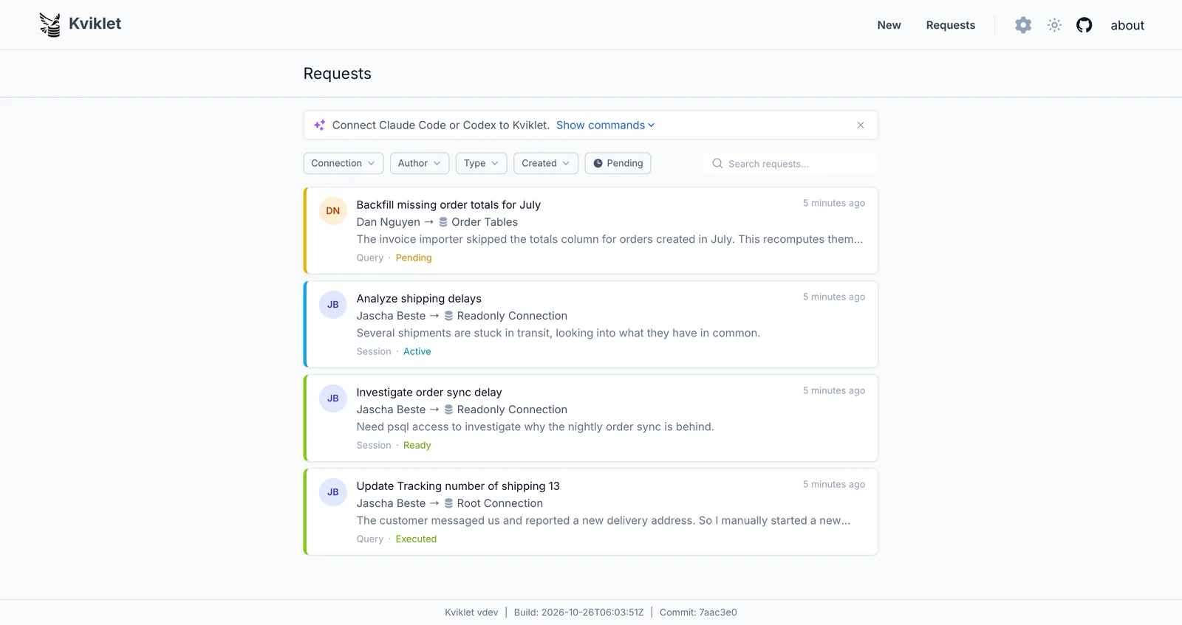Toggle the light/dark theme sun icon
1182x625 pixels.
coord(1054,25)
